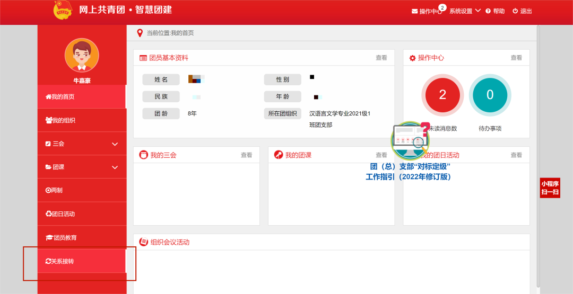The width and height of the screenshot is (573, 294).
Task: Expand the 系统设置 dropdown
Action: (x=465, y=11)
